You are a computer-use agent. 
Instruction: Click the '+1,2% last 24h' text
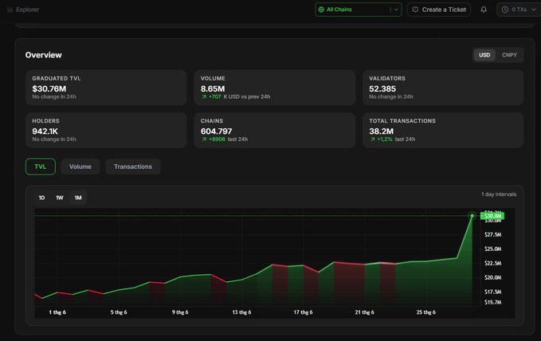pos(393,139)
